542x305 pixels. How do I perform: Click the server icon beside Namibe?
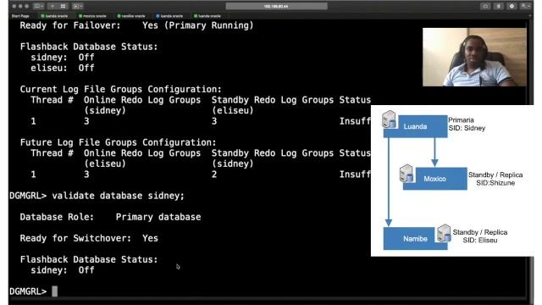(x=444, y=233)
